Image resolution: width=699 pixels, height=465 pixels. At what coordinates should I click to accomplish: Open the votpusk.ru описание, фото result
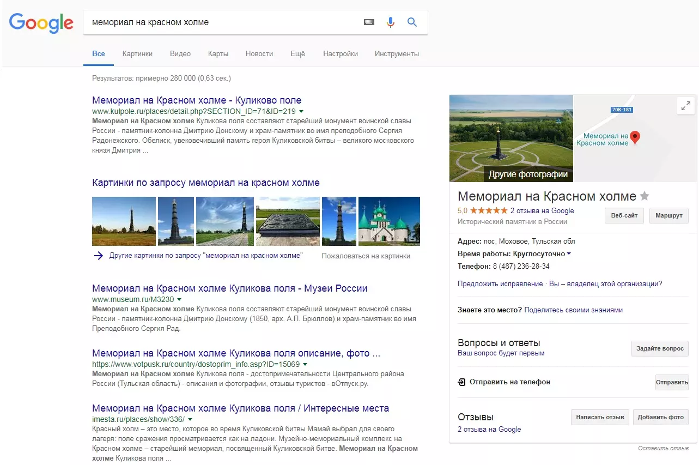click(236, 353)
